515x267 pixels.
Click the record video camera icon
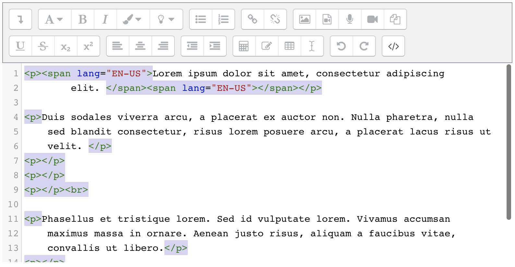[372, 19]
